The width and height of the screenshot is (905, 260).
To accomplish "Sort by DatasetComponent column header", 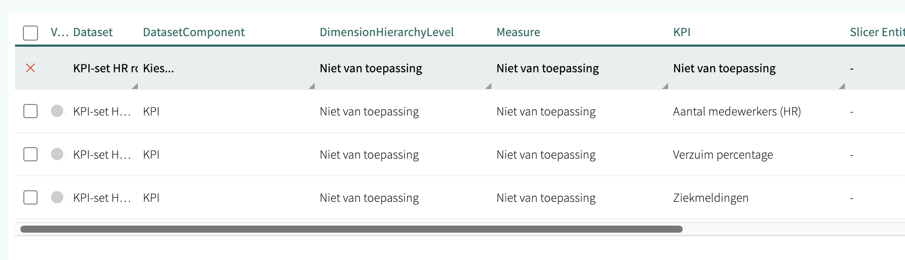I will pos(194,32).
